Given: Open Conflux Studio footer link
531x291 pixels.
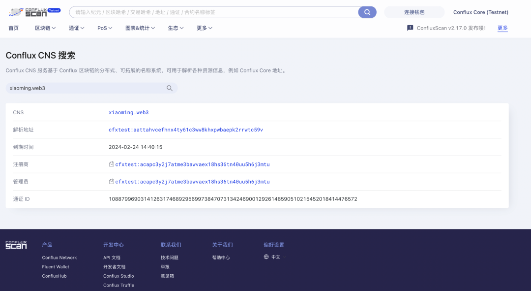Looking at the screenshot, I should click(118, 276).
